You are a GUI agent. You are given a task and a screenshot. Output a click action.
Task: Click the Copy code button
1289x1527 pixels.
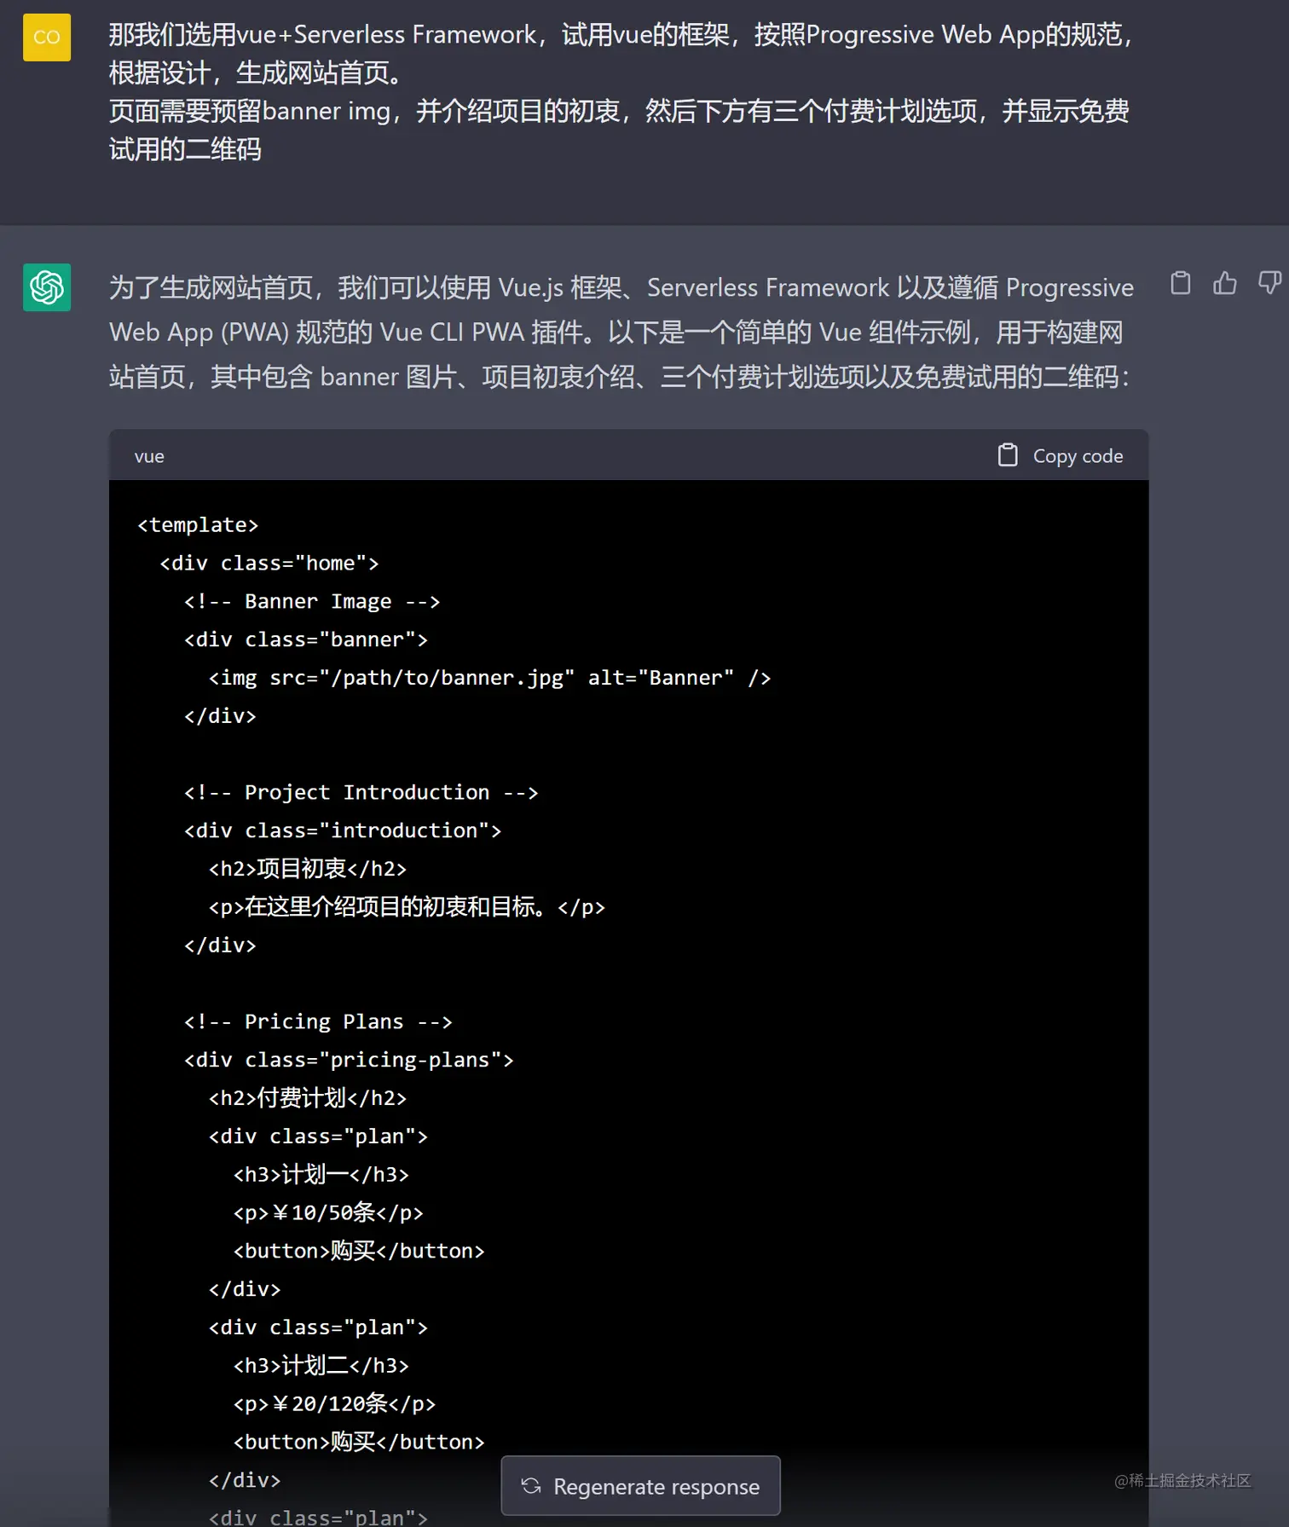coord(1061,456)
